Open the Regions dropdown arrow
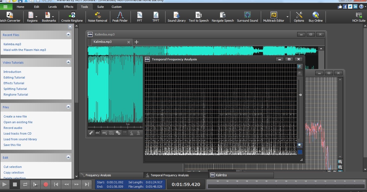Image resolution: width=367 pixels, height=192 pixels. click(x=37, y=17)
